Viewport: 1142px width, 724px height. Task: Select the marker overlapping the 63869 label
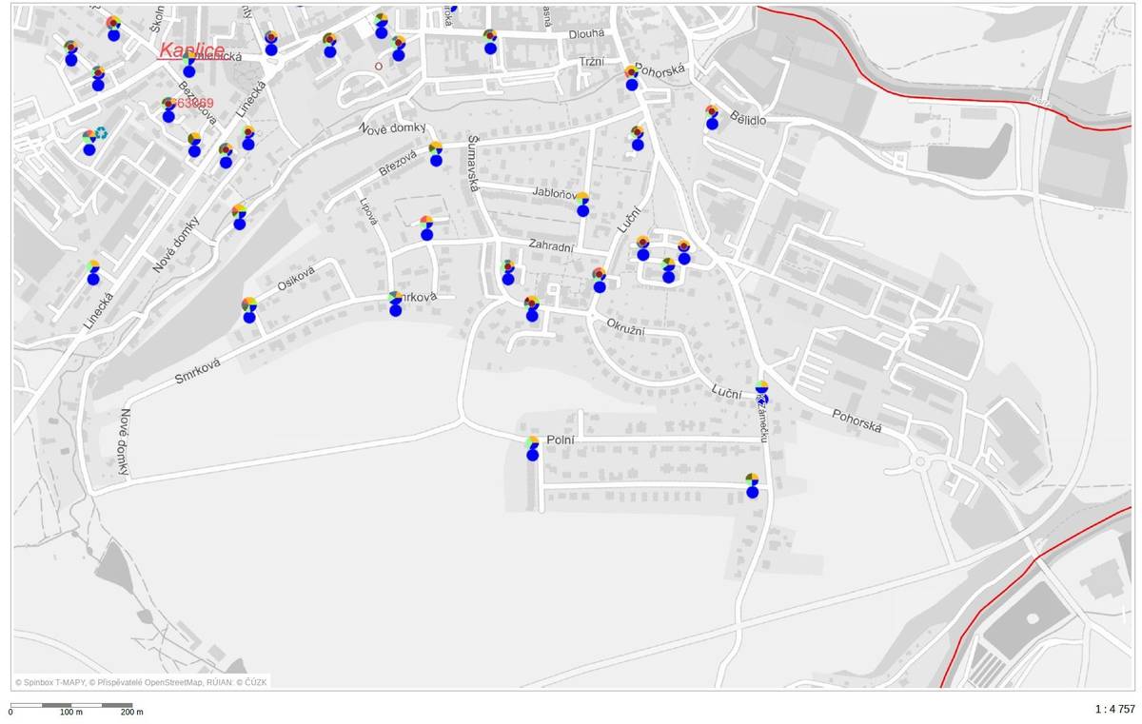[168, 109]
